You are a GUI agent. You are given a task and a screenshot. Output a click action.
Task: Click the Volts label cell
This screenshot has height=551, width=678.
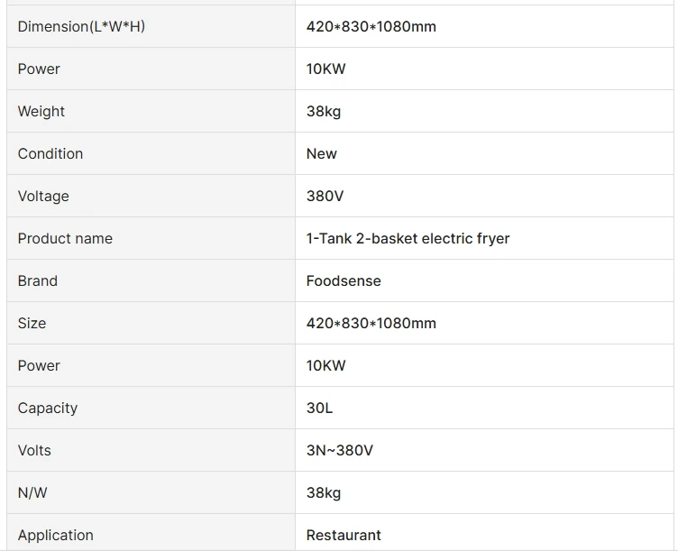click(34, 451)
